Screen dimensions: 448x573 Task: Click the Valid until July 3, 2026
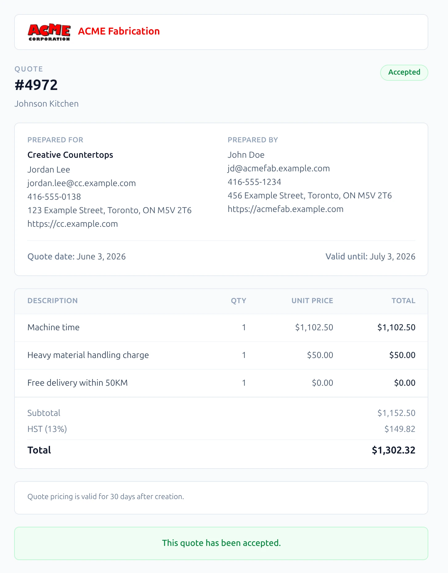coord(370,256)
